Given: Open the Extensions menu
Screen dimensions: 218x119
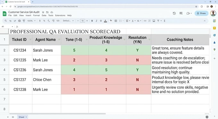Looking at the screenshot, I should pyautogui.click(x=60, y=15).
